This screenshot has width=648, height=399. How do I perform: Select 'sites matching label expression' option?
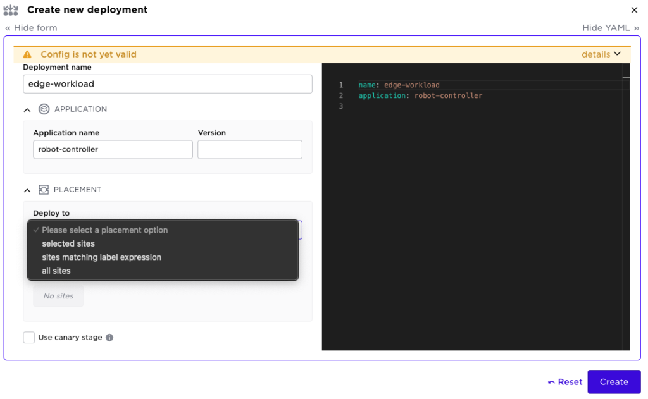tap(163, 257)
